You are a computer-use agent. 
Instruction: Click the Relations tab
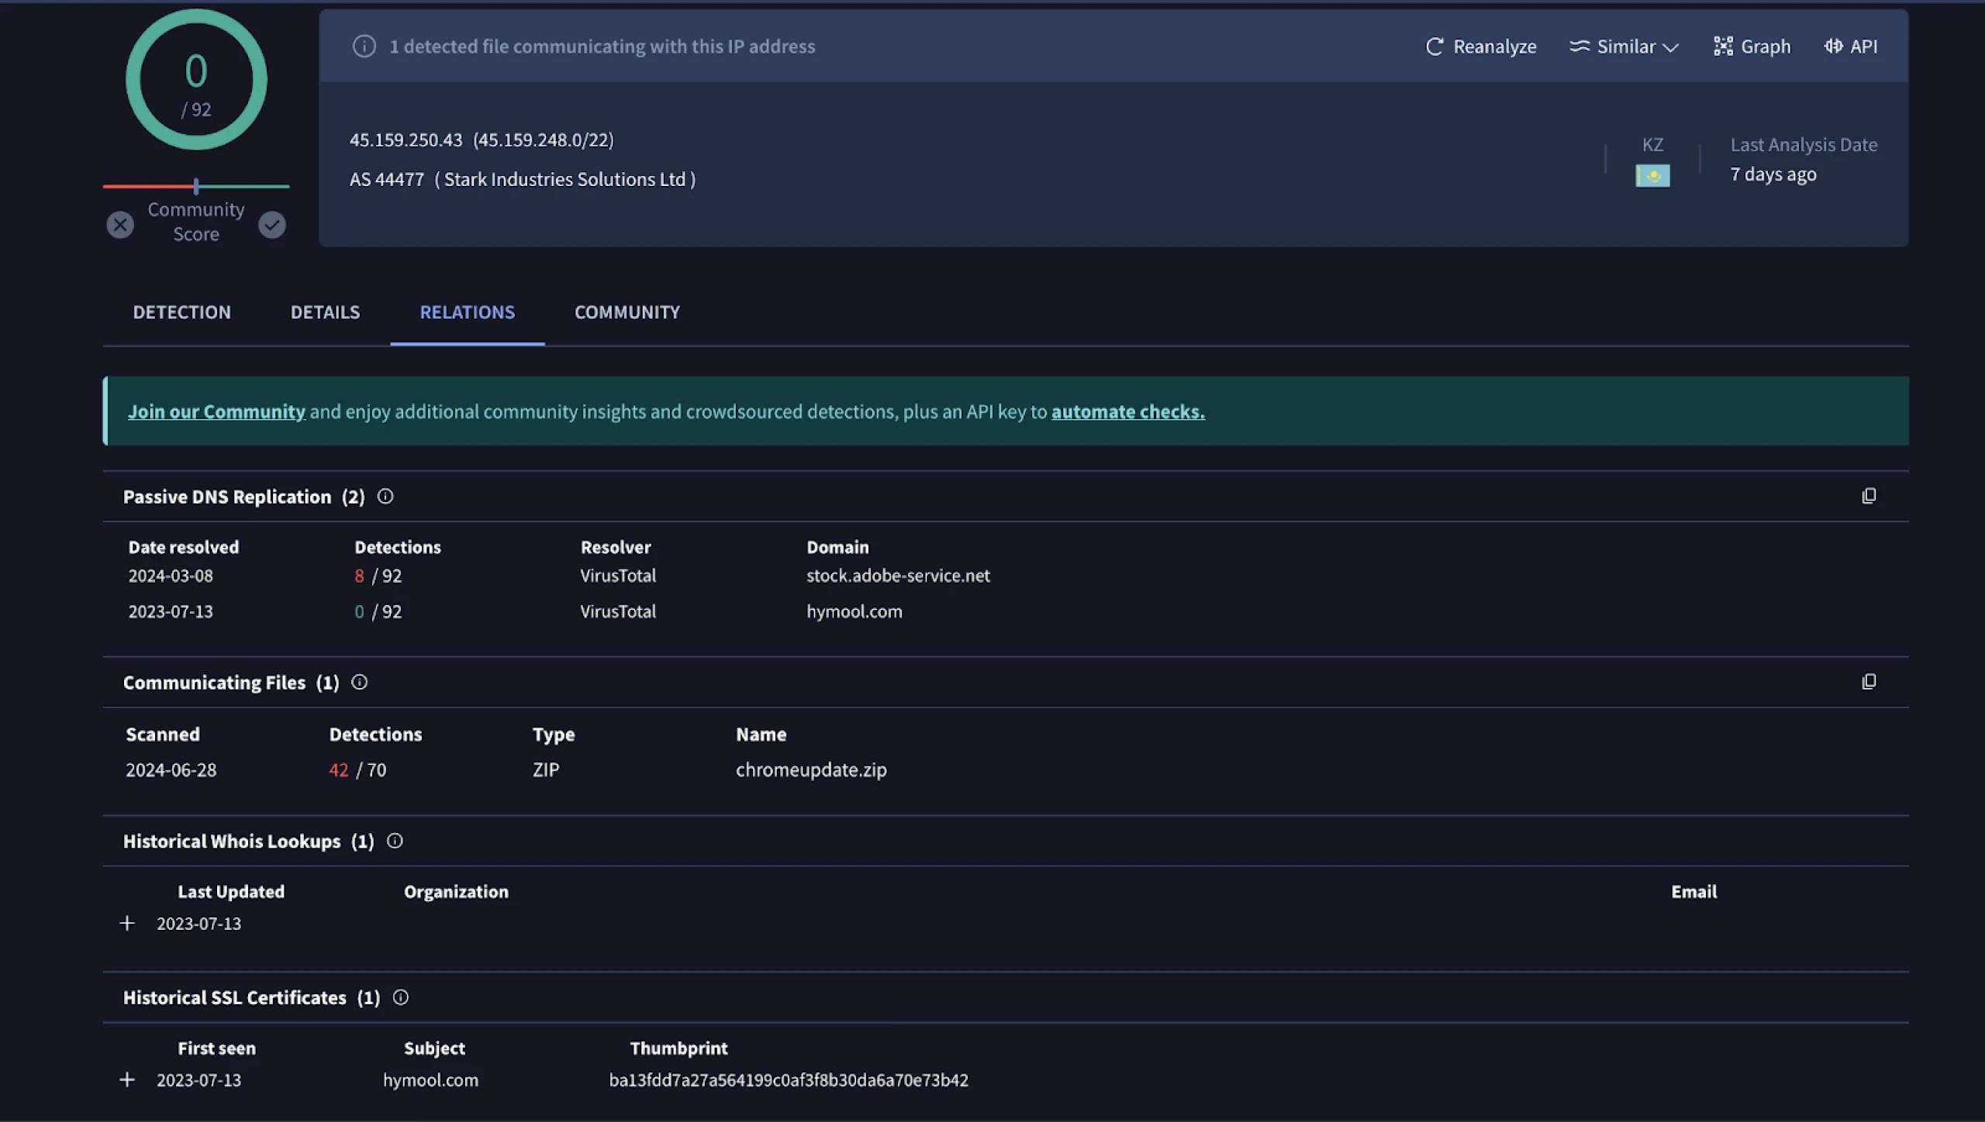466,311
